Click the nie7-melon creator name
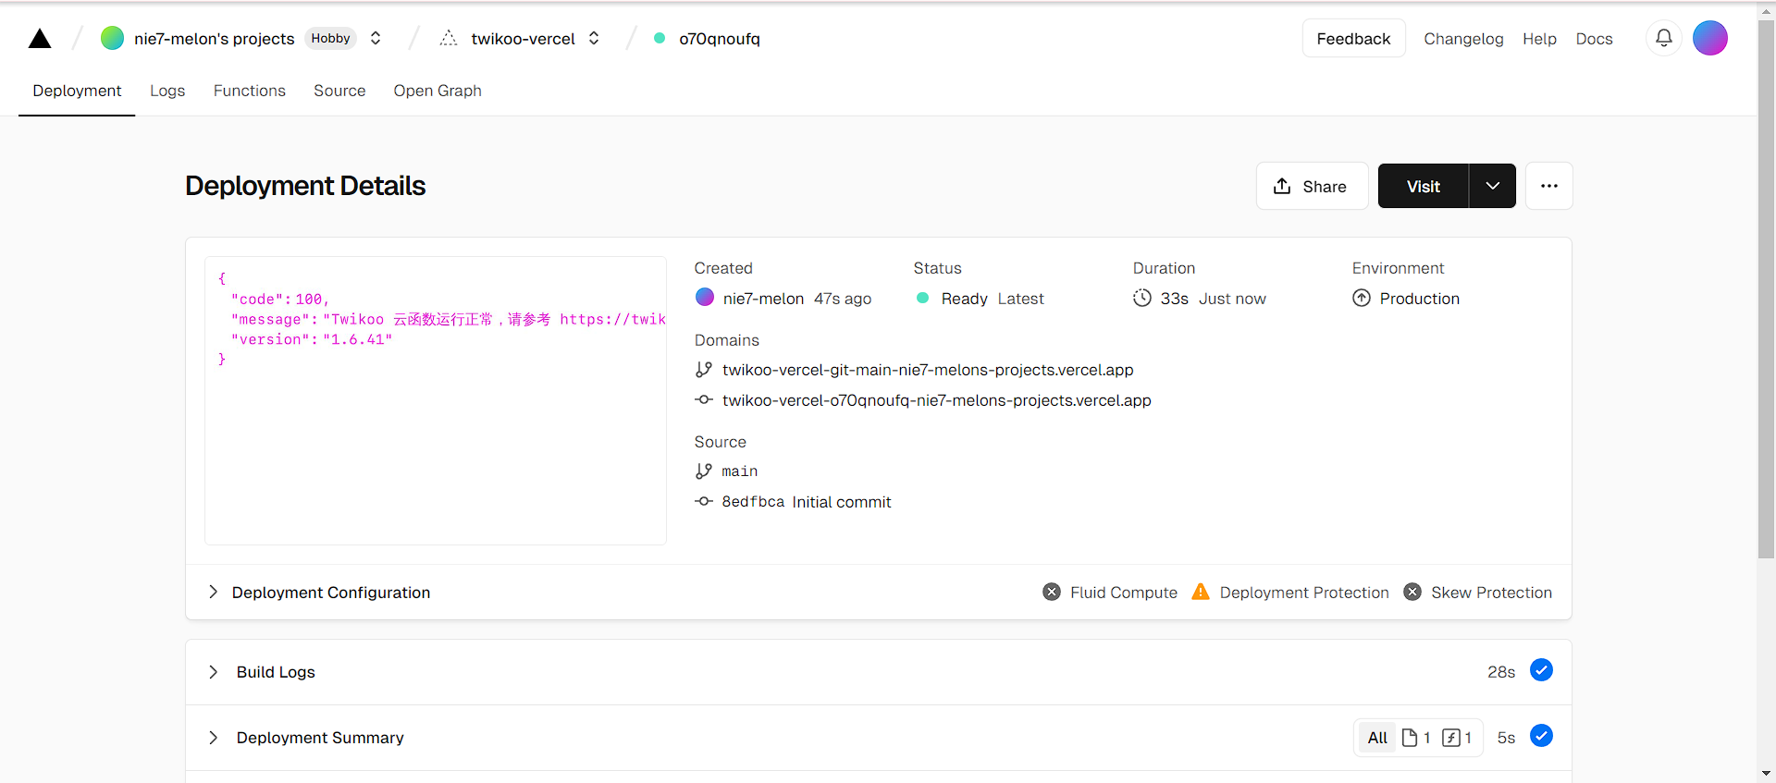The width and height of the screenshot is (1776, 783). click(763, 299)
